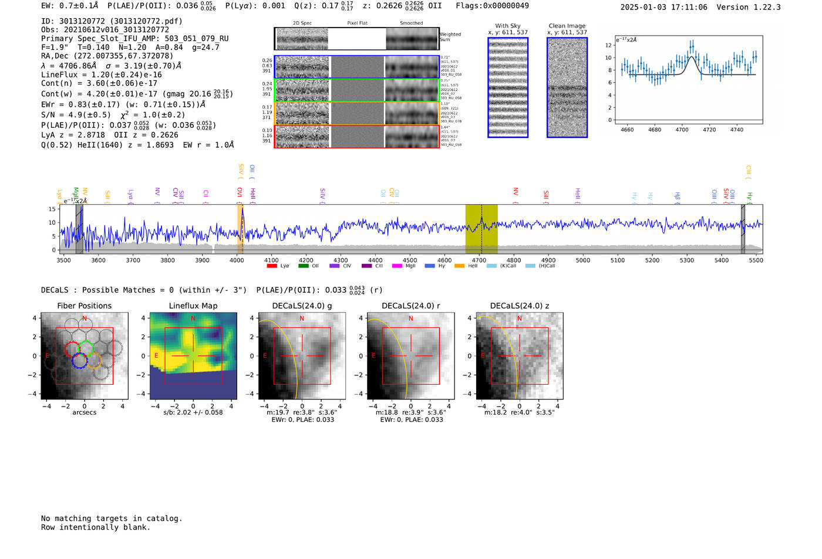Viewport: 822px width, 559px height.
Task: Select the red-outlined fiber spectrum row
Action: (357, 137)
